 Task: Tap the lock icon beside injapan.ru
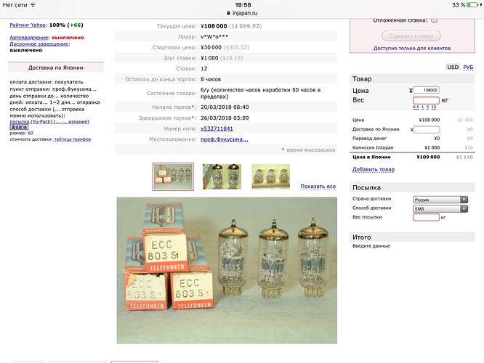pos(228,13)
